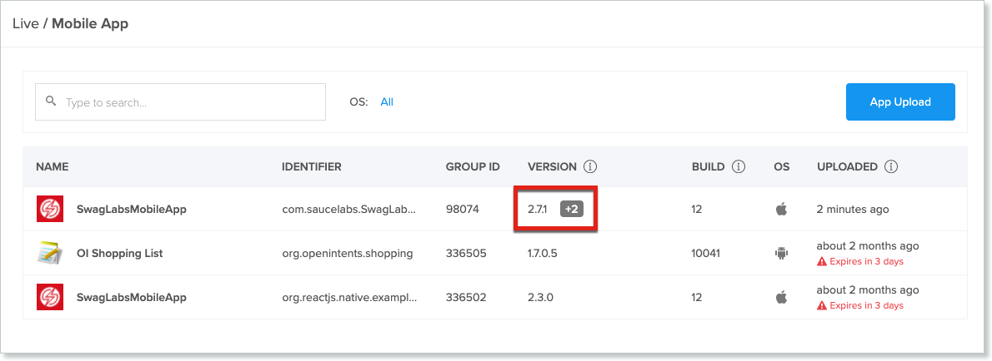992x361 pixels.
Task: Click identifier com.saucelabs.SwagLab...
Action: point(349,209)
